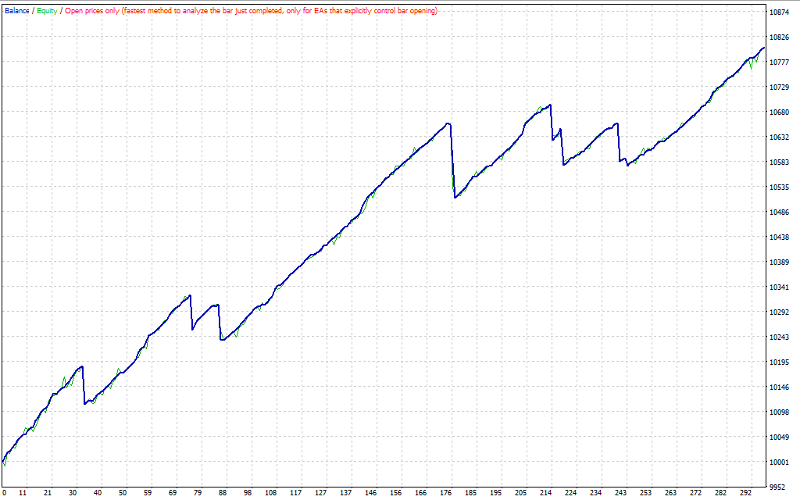Select the 10001 label on the vertical axis
The image size is (800, 500).
(778, 462)
